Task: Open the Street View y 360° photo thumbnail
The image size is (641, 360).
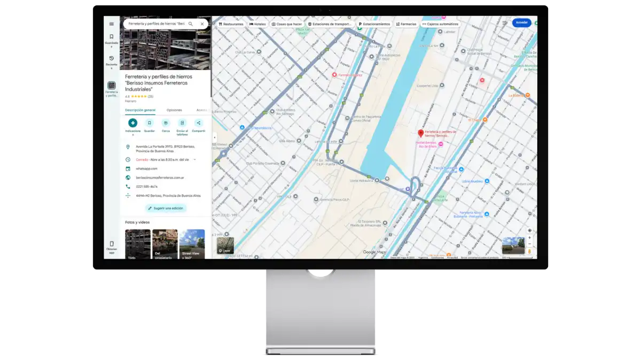Action: (x=192, y=244)
